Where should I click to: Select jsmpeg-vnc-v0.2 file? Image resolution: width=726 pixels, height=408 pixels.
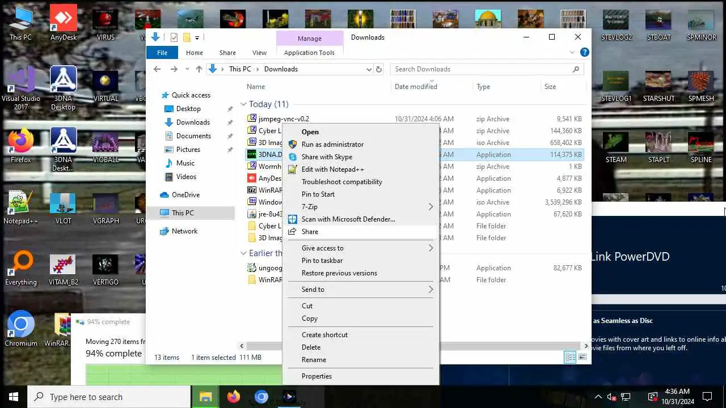coord(284,119)
